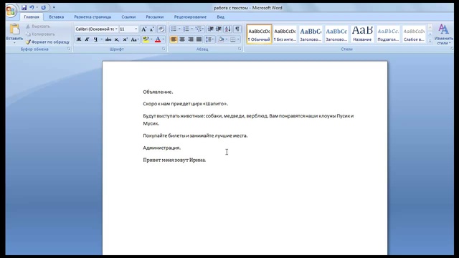Click the numbered list icon
Image resolution: width=459 pixels, height=258 pixels.
[x=186, y=29]
